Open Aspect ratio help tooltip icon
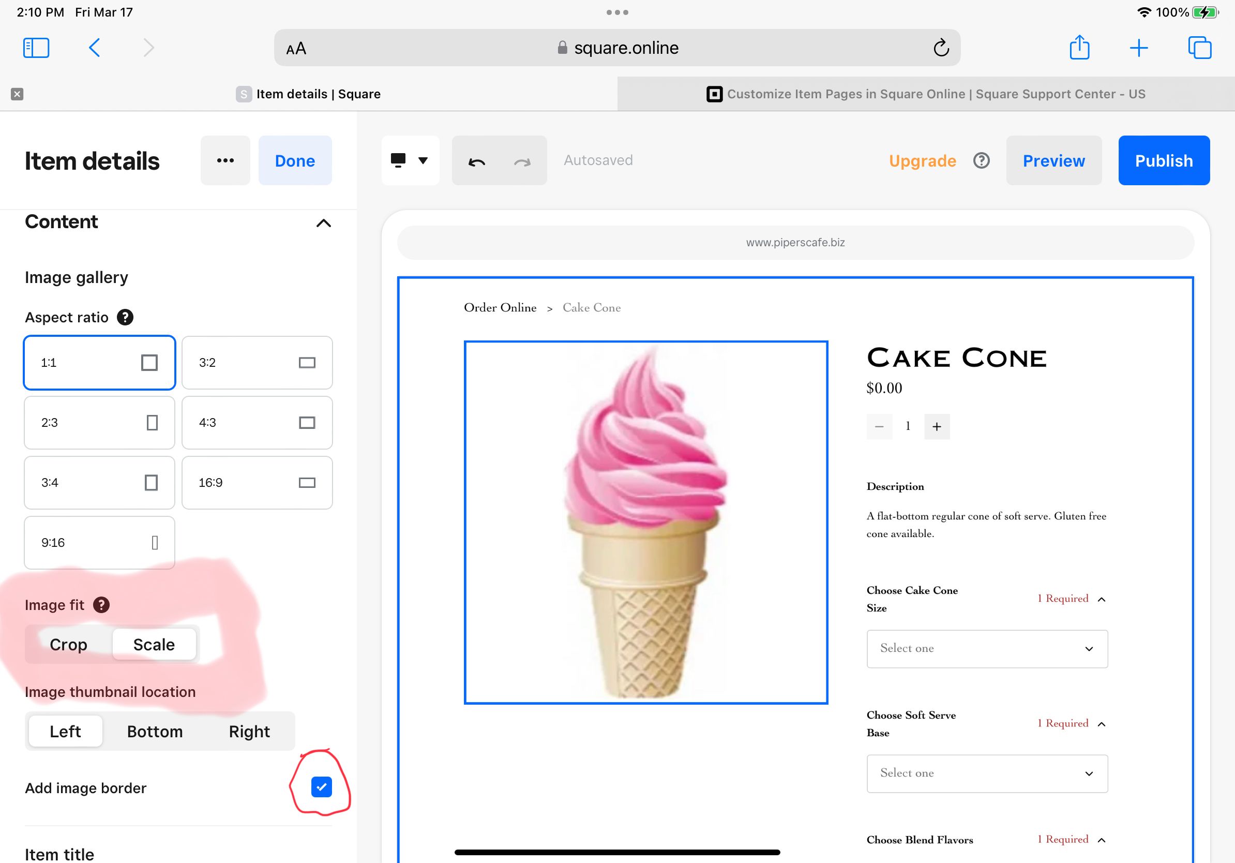Viewport: 1235px width, 863px height. [125, 318]
